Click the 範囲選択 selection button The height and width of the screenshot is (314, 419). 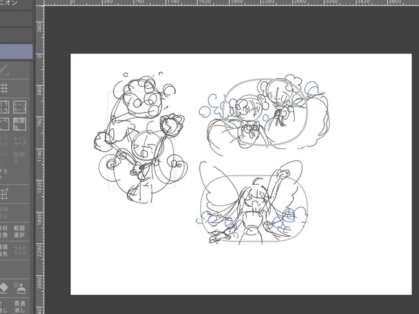(19, 231)
